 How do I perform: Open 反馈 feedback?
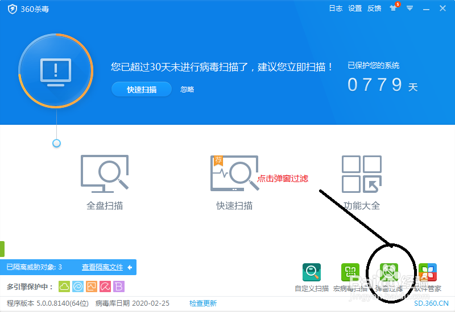click(374, 9)
